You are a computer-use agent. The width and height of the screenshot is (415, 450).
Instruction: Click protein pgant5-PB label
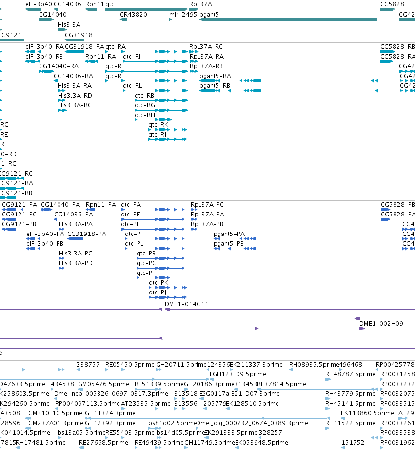228,244
